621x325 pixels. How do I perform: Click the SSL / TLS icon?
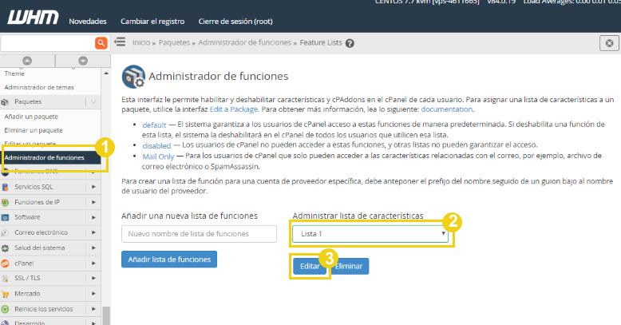5,278
